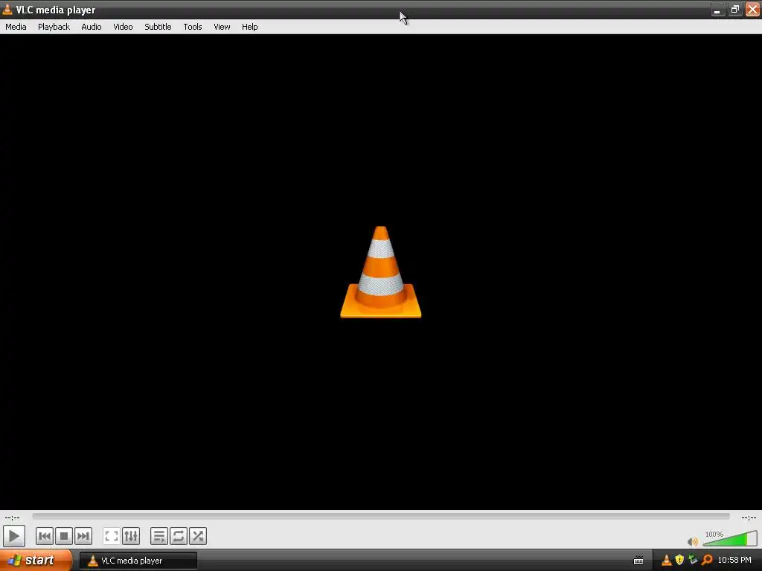Toggle elapsed time display on left
The height and width of the screenshot is (571, 762).
[12, 517]
